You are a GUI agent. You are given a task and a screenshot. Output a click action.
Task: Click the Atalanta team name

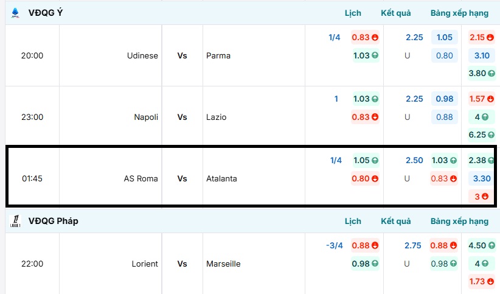click(x=221, y=178)
